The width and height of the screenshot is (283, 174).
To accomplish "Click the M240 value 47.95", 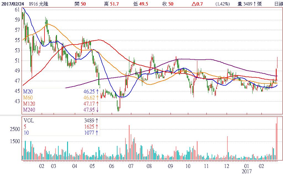I will pos(89,110).
